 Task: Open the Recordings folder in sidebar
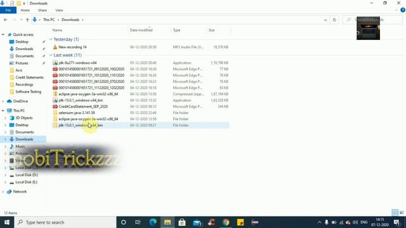click(x=24, y=84)
